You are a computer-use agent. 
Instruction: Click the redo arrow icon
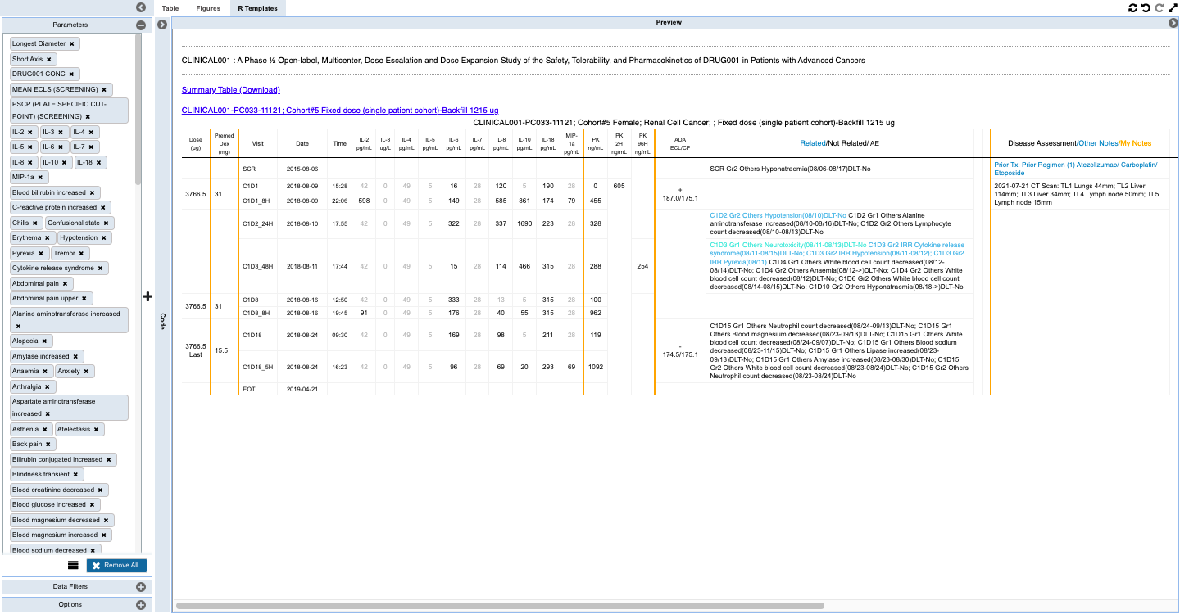[1158, 7]
